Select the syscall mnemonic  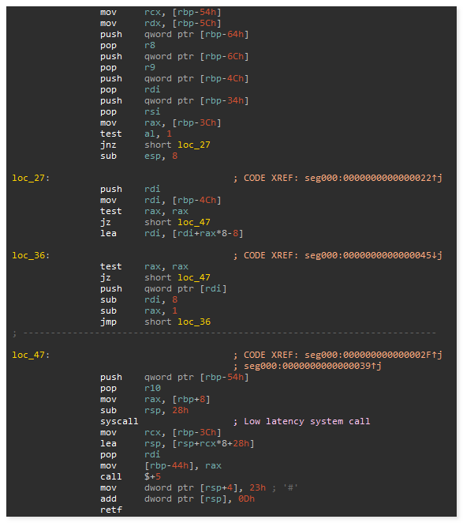119,421
